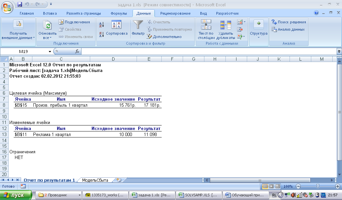Switch to Page Break Preview
Image resolution: width=342 pixels, height=200 pixels.
278,186
